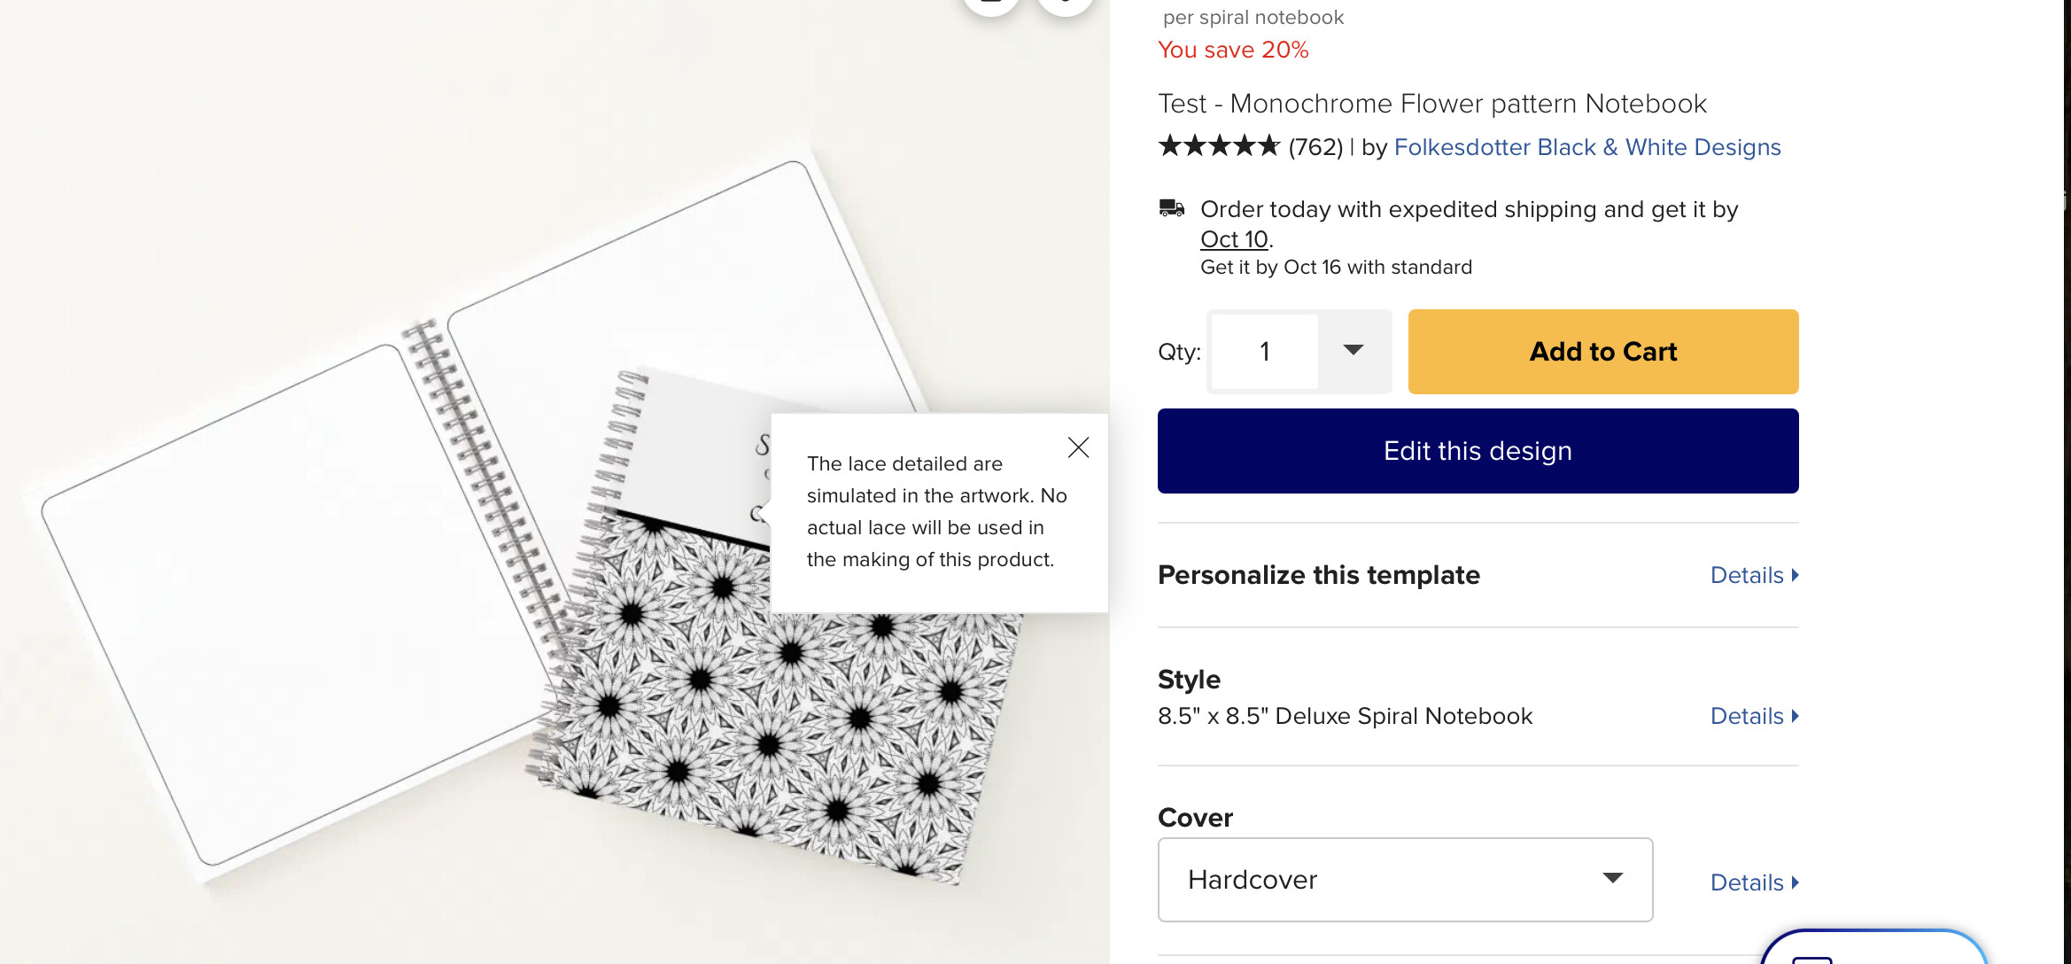The height and width of the screenshot is (964, 2071).
Task: Click the Oct 10 delivery date link
Action: pos(1235,239)
